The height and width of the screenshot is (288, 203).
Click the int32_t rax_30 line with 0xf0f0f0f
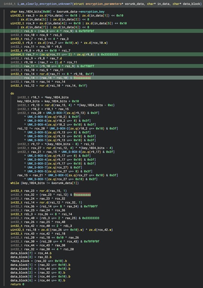pos(55,241)
